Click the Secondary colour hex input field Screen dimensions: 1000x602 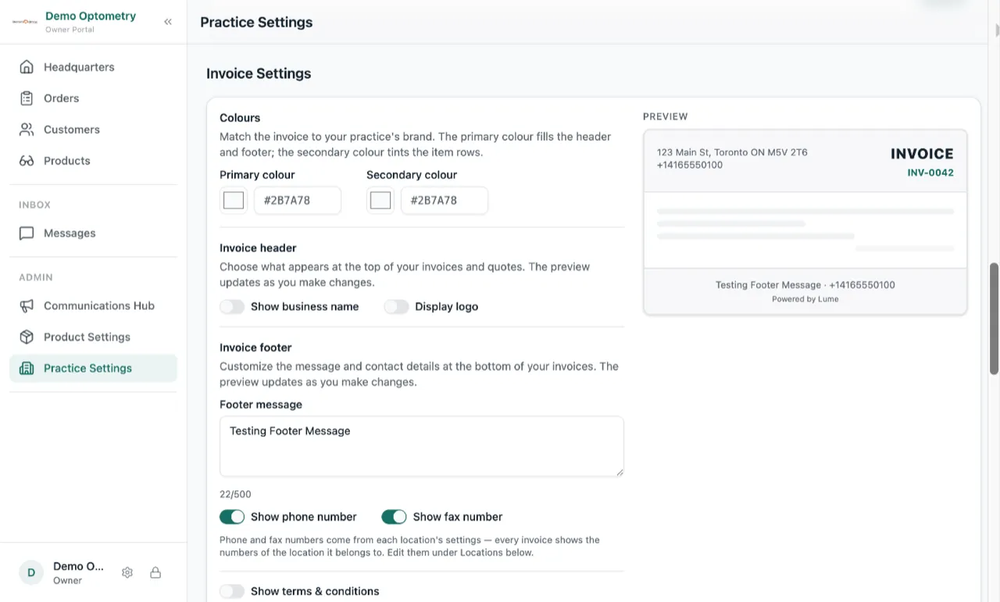445,201
